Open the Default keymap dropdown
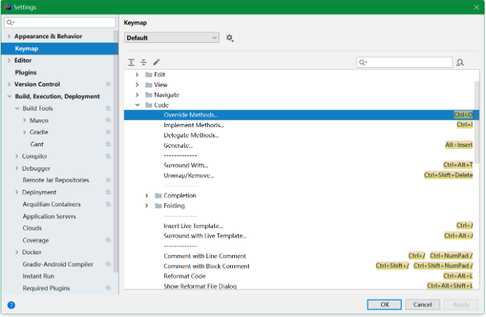 (171, 38)
